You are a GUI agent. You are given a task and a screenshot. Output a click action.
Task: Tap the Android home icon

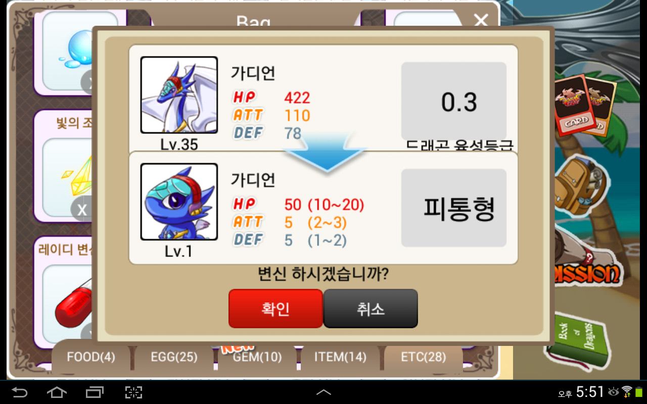[x=57, y=392]
